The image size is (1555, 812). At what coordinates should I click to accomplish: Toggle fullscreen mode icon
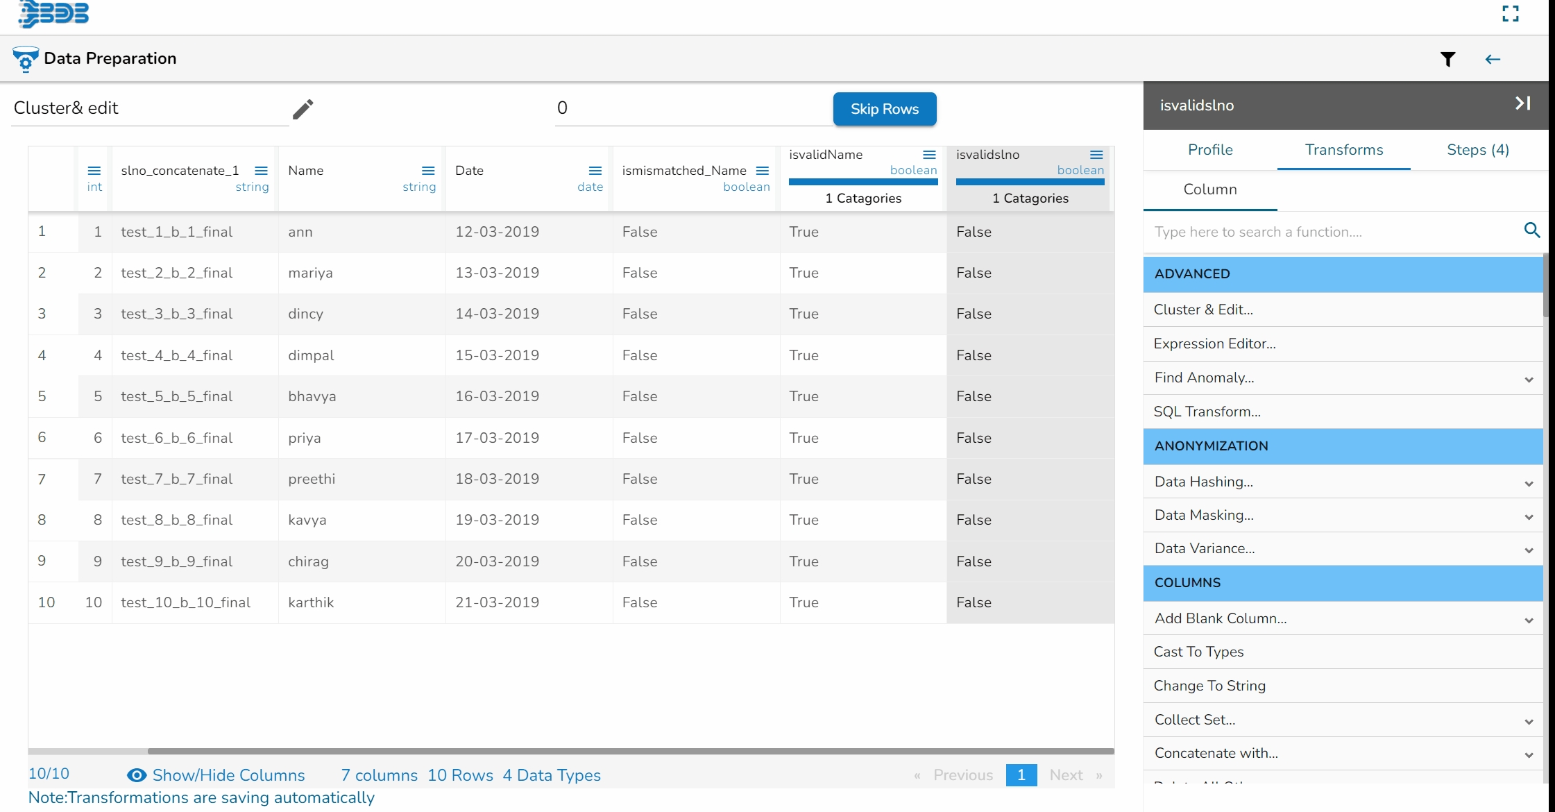(1510, 14)
